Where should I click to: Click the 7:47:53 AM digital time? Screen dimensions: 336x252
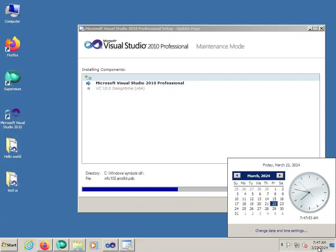click(309, 218)
